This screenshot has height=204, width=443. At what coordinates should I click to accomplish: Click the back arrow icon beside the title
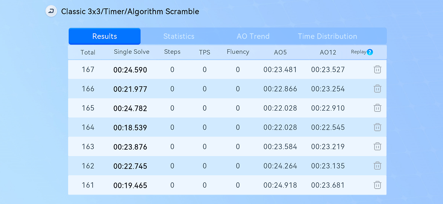(51, 11)
